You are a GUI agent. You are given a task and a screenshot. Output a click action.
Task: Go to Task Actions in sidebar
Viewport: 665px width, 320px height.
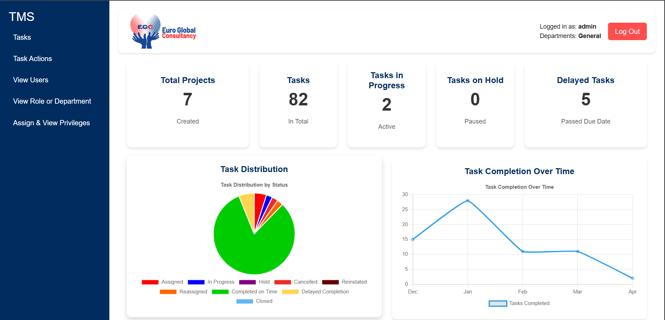point(32,59)
